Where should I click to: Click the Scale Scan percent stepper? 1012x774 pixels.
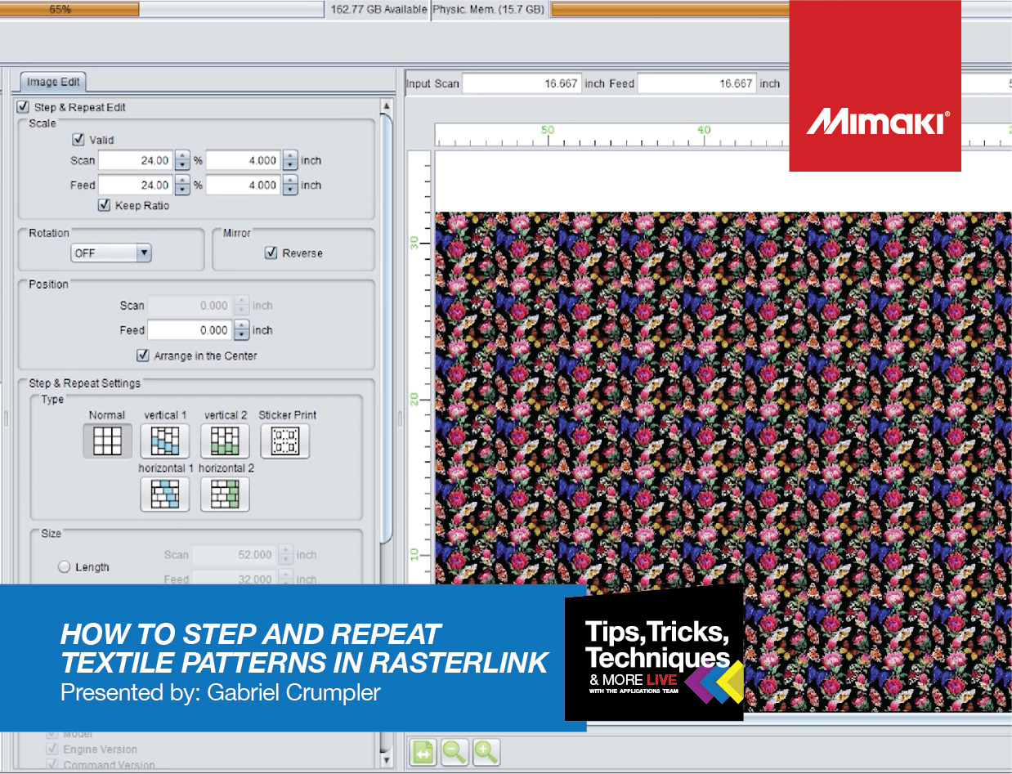click(183, 161)
